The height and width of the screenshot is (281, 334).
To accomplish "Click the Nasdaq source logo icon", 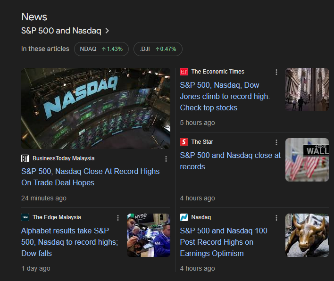I will coord(184,217).
